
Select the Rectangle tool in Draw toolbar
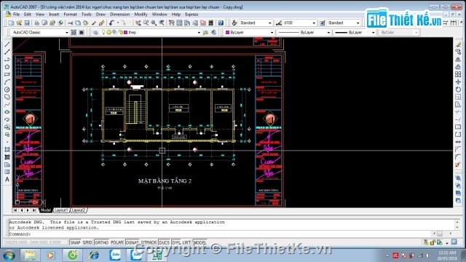point(7,74)
